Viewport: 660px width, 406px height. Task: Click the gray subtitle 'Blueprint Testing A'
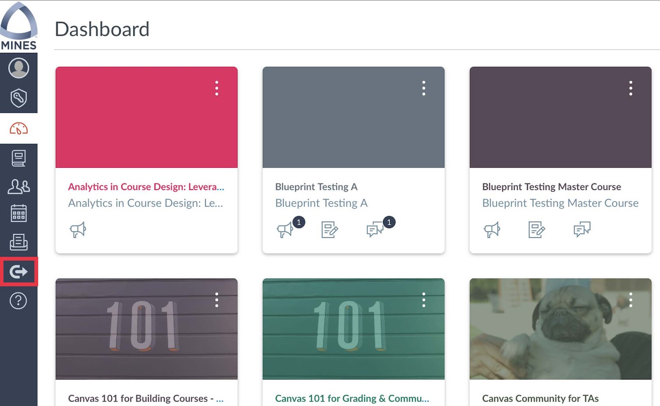click(321, 203)
